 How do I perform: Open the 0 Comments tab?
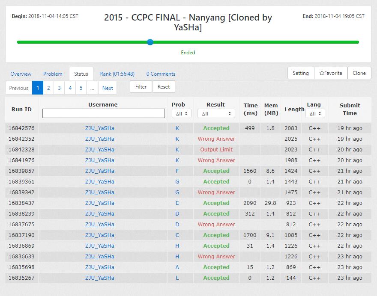161,74
